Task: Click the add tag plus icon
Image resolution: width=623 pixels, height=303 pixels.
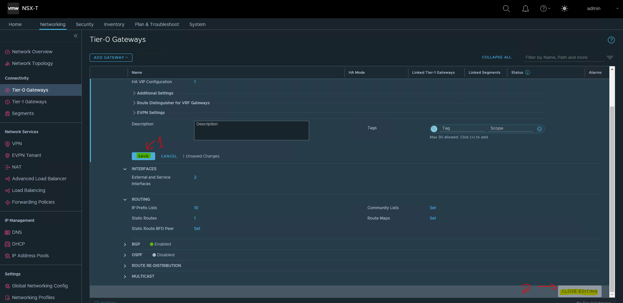Action: click(539, 129)
